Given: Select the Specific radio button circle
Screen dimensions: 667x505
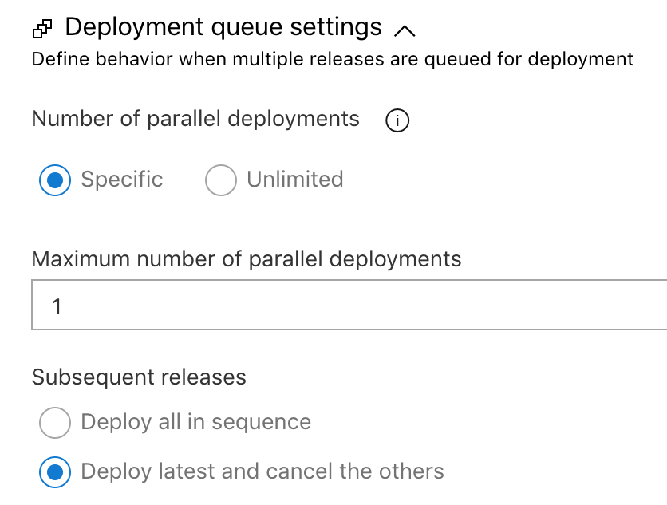Looking at the screenshot, I should (x=55, y=180).
